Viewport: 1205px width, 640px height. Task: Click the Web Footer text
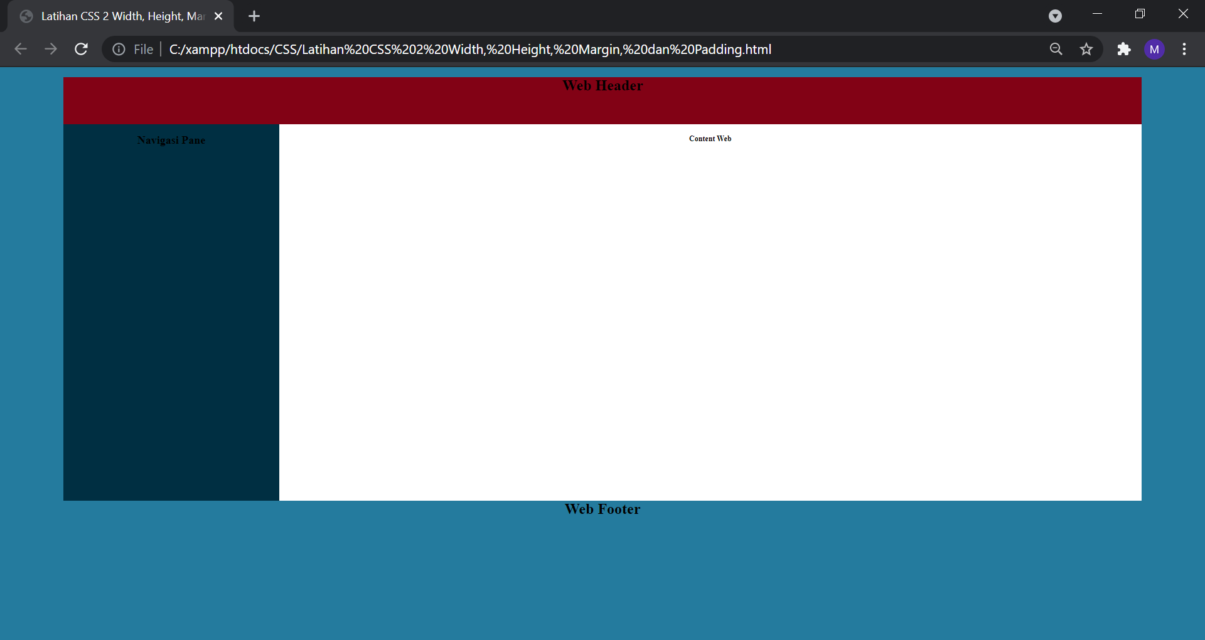click(x=602, y=509)
